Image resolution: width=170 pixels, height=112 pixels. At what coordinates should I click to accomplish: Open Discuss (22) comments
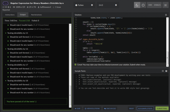pos(110,108)
